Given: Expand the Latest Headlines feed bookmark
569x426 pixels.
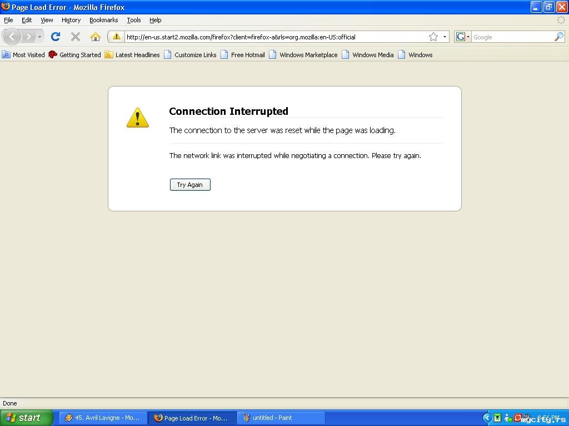Looking at the screenshot, I should coord(132,55).
